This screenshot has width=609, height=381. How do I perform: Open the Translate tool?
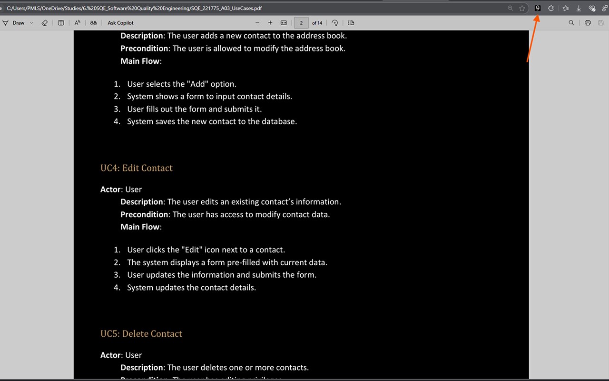(94, 23)
